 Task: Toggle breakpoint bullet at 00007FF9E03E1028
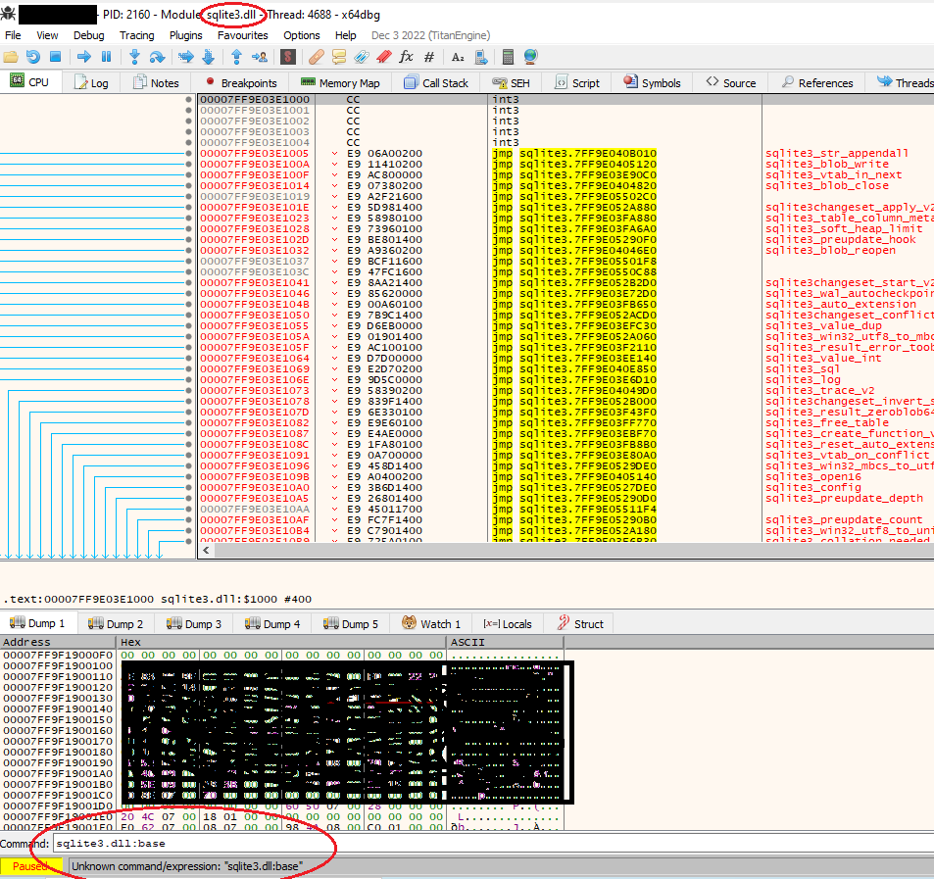point(189,228)
